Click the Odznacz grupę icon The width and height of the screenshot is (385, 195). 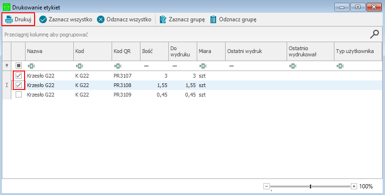coord(213,19)
